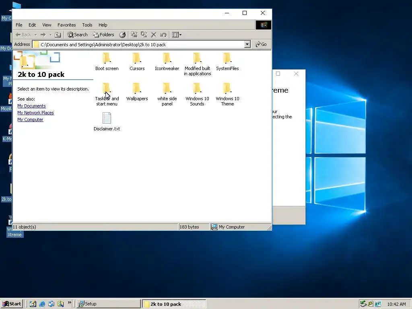The width and height of the screenshot is (412, 309).
Task: Click the Move To toolbar icon
Action: tap(134, 35)
